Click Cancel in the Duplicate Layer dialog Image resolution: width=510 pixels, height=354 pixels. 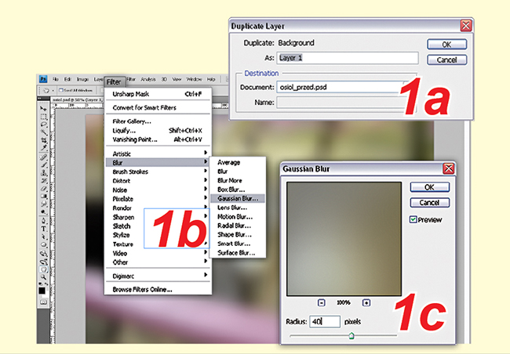(446, 60)
